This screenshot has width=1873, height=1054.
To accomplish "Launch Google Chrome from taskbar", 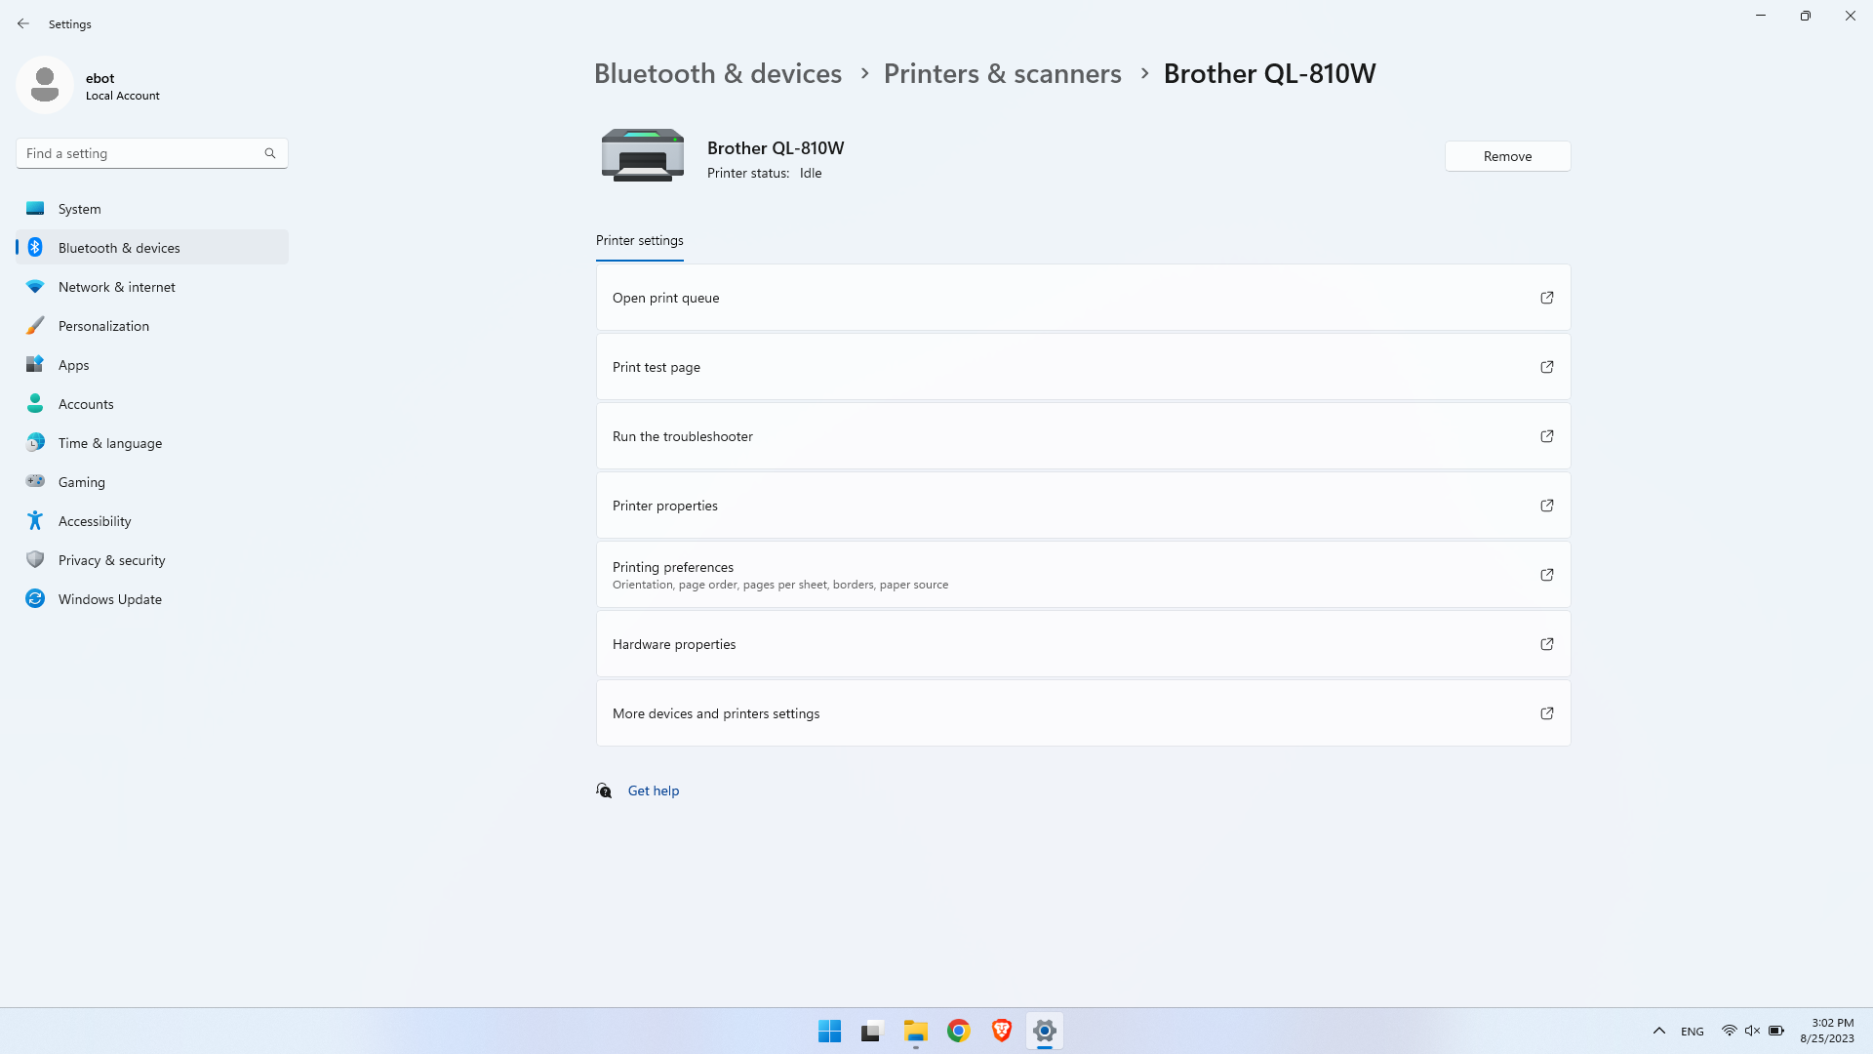I will [x=959, y=1031].
